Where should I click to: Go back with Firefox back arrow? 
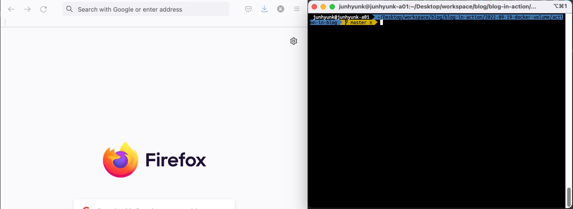pos(11,9)
